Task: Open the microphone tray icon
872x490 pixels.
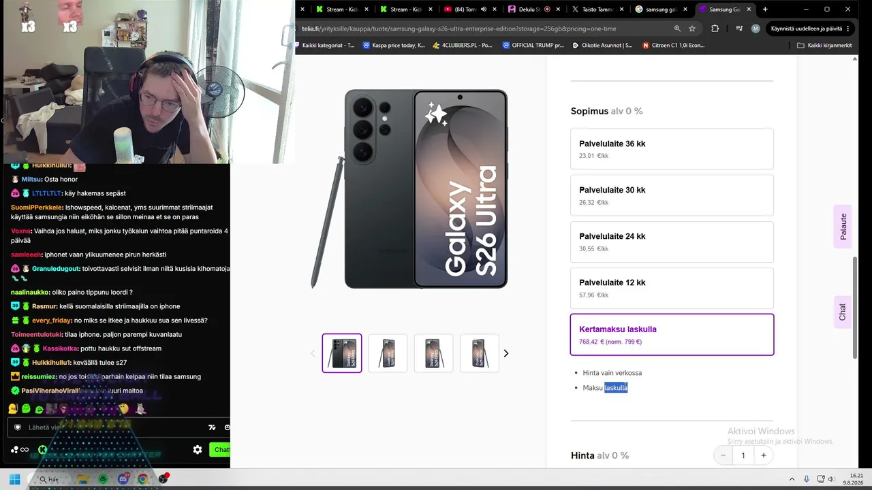Action: [x=807, y=479]
